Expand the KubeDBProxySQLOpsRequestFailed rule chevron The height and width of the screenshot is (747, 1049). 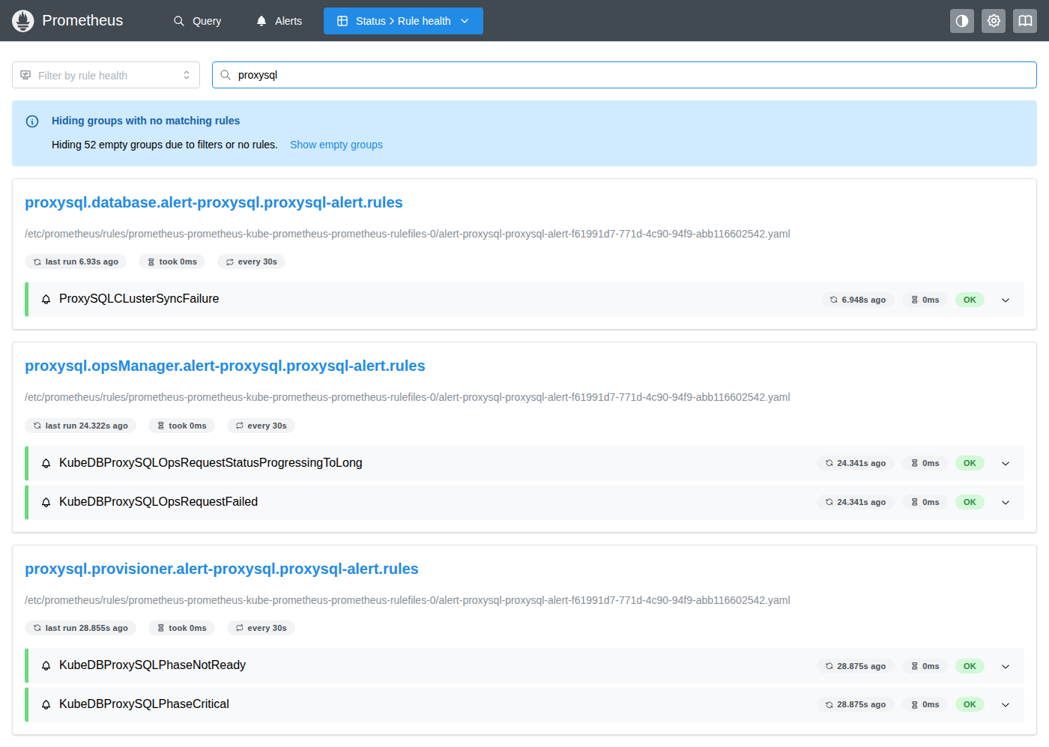pyautogui.click(x=1006, y=502)
